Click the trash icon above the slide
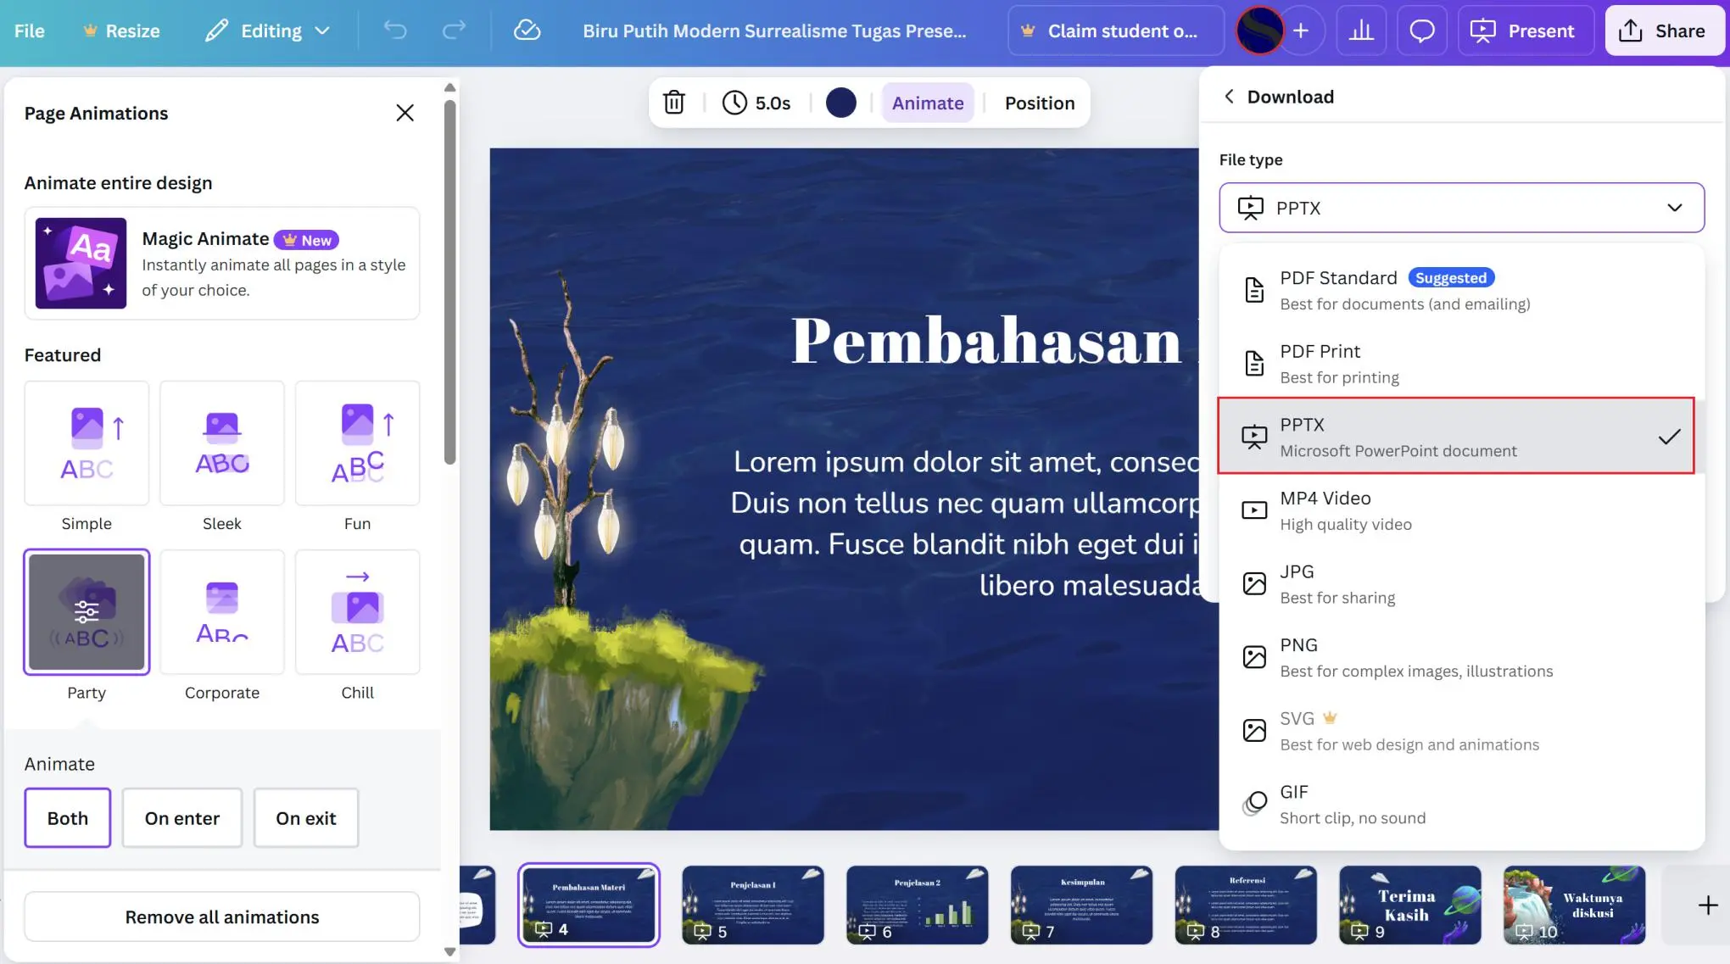The height and width of the screenshot is (964, 1730). (x=673, y=102)
